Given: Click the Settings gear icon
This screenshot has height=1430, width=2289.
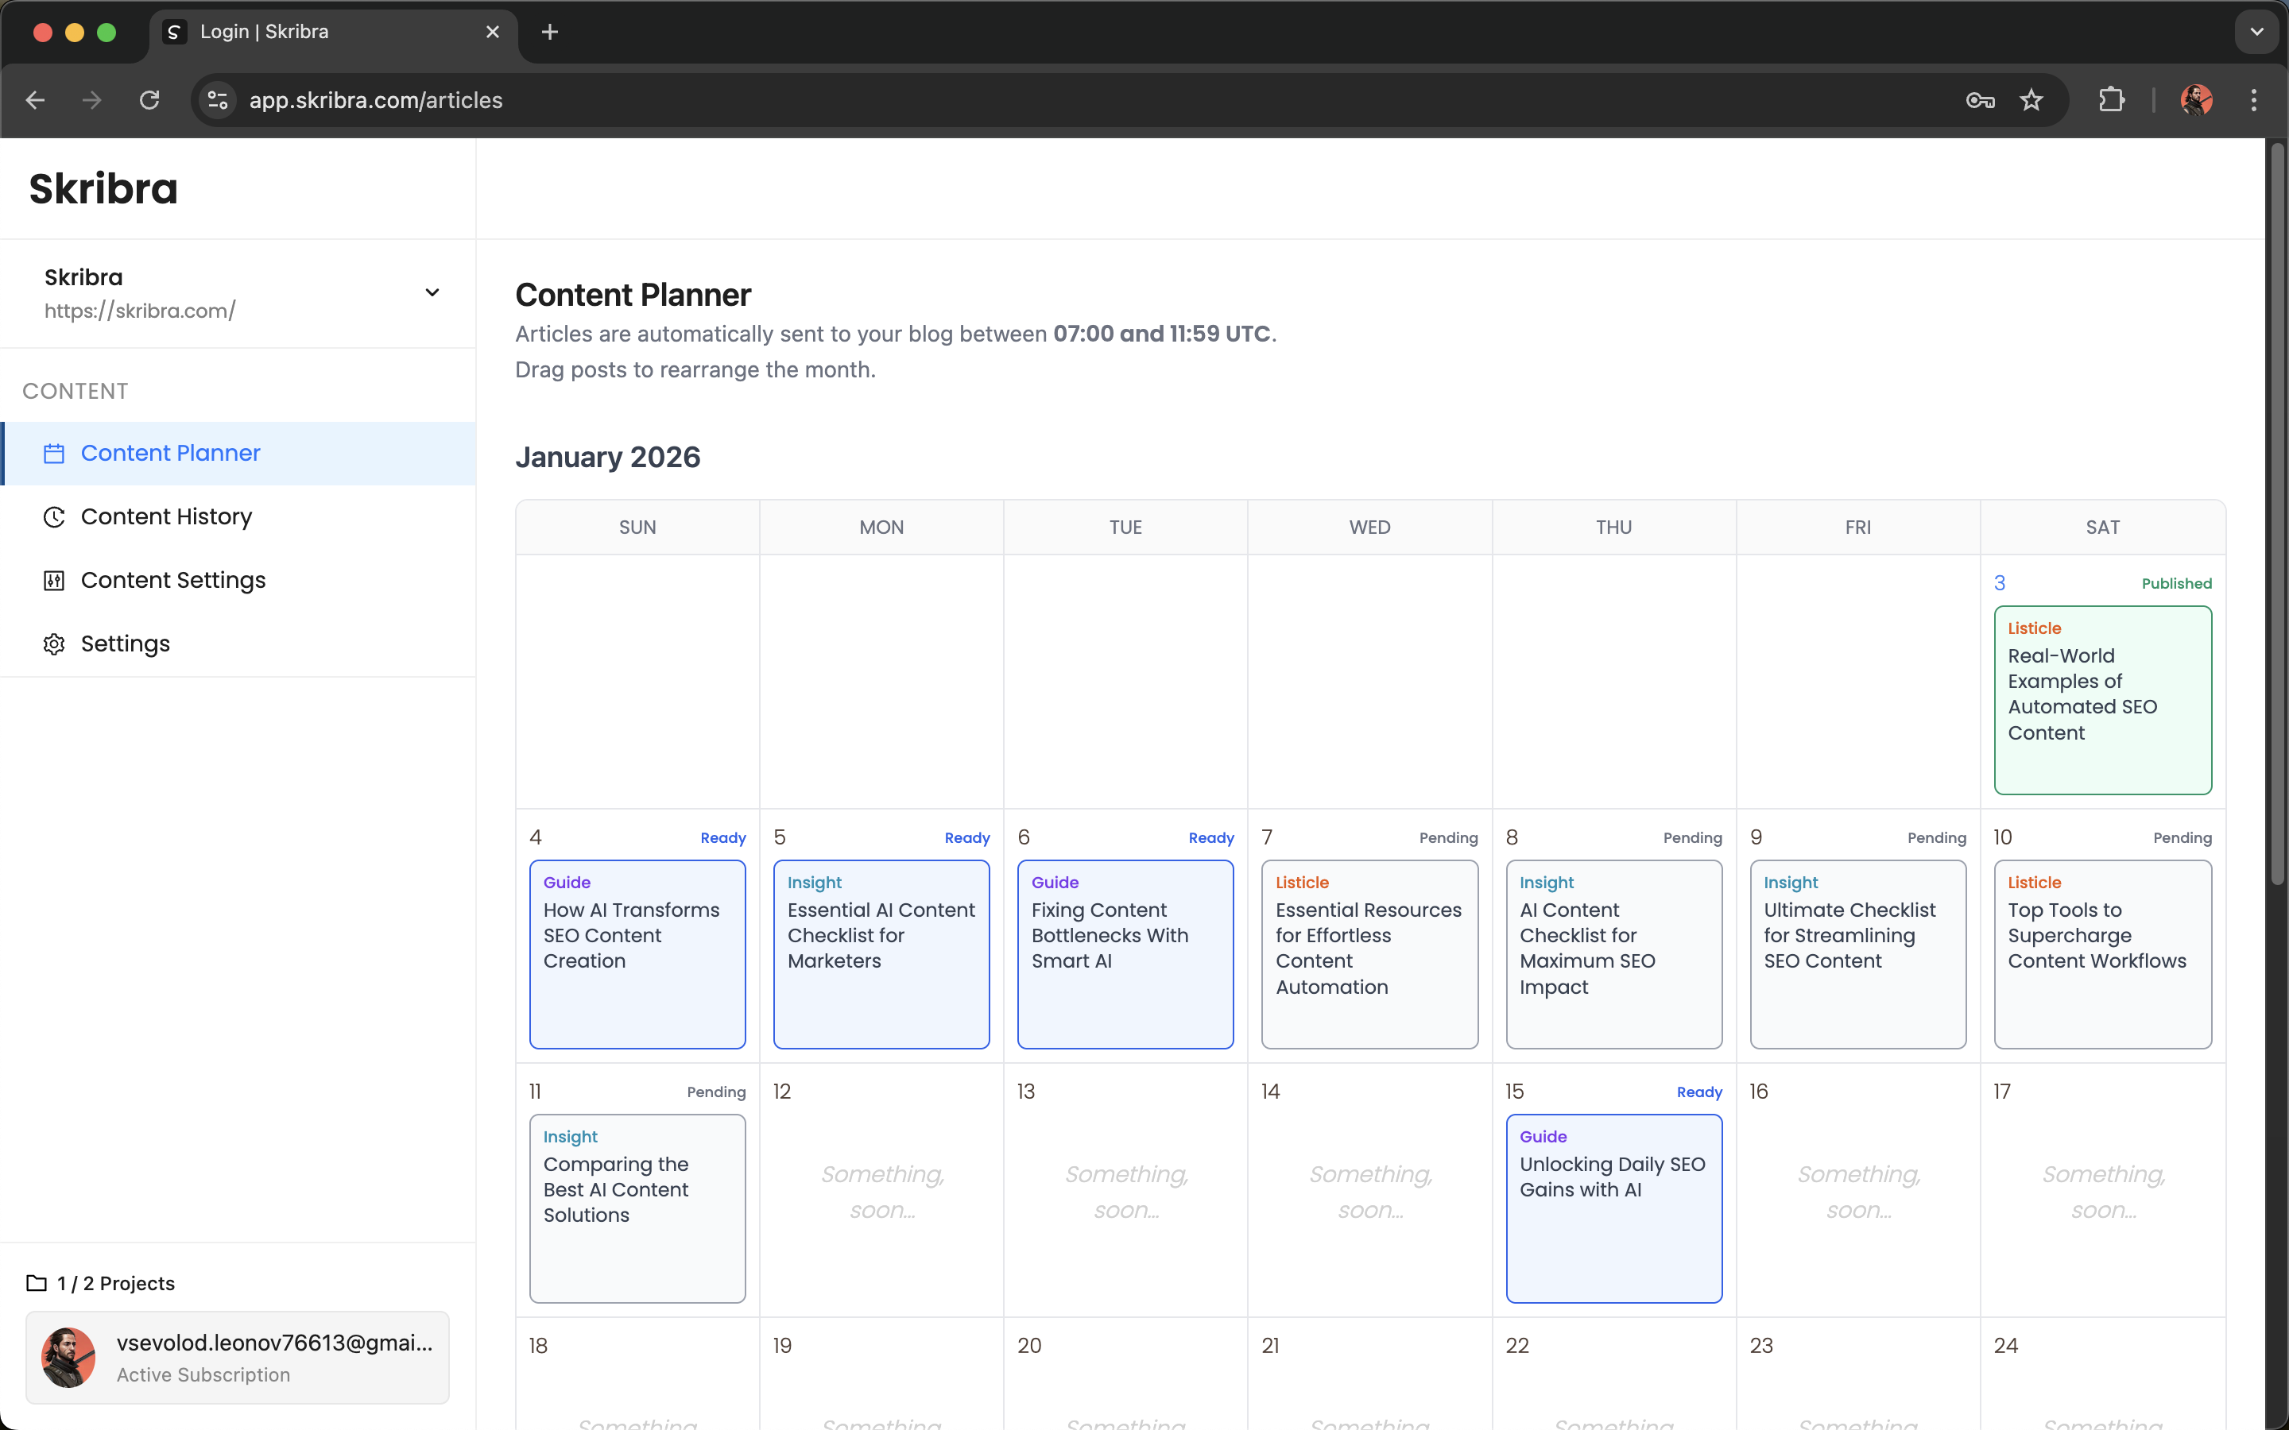Looking at the screenshot, I should pyautogui.click(x=54, y=644).
